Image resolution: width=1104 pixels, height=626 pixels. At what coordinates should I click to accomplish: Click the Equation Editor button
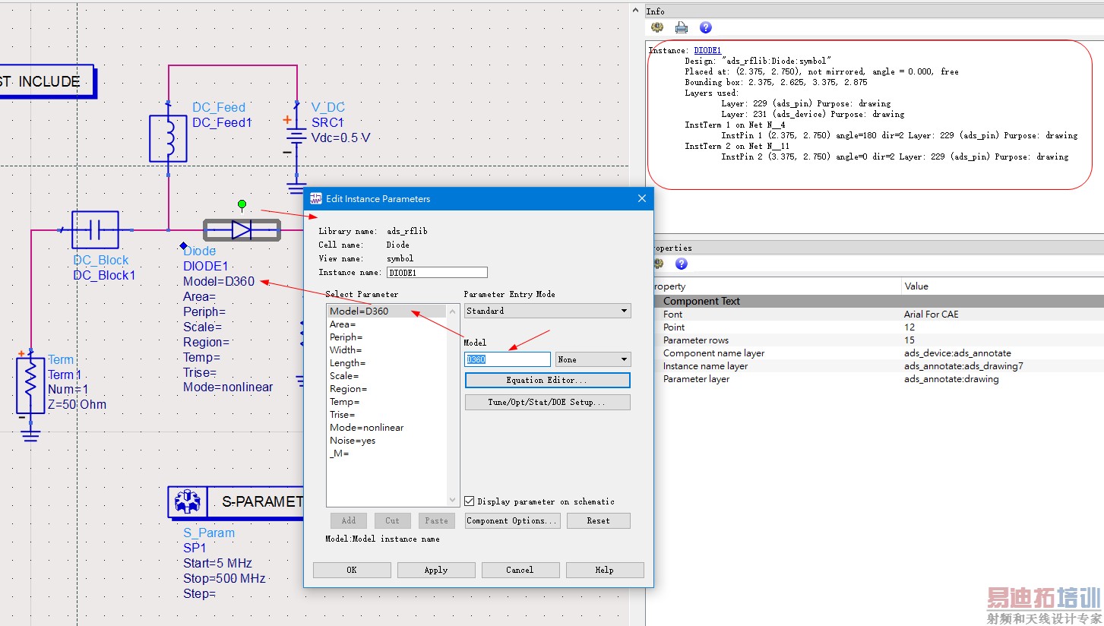point(547,380)
